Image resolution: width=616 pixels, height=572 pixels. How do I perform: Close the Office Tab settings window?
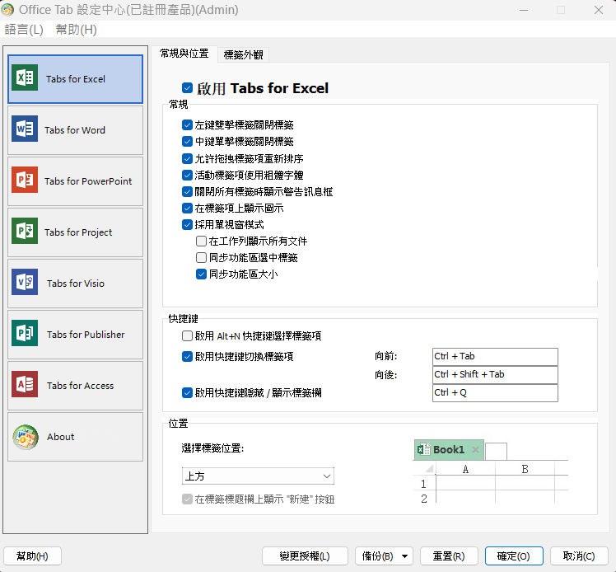point(599,10)
